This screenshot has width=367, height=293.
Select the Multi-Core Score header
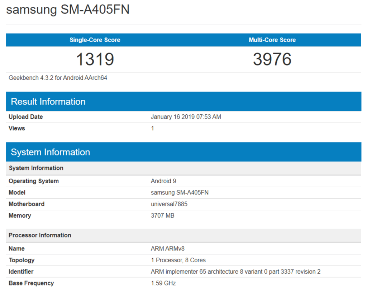pyautogui.click(x=272, y=40)
